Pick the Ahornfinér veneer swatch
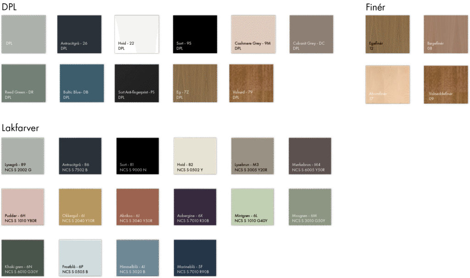Screen dimensions: 470x278 pos(387,84)
